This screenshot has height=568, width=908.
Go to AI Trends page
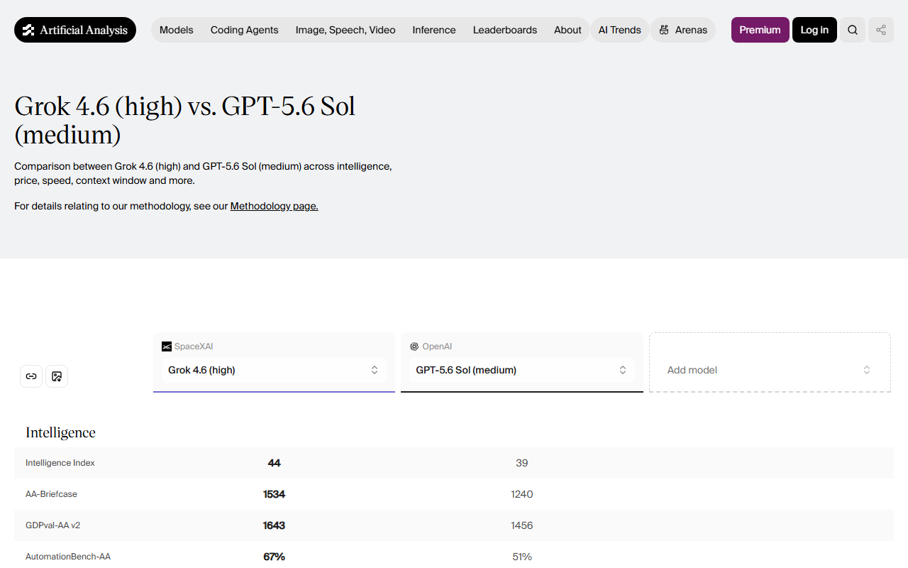(x=620, y=30)
